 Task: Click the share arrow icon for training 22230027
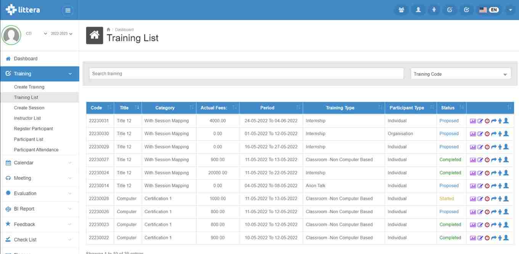493,160
